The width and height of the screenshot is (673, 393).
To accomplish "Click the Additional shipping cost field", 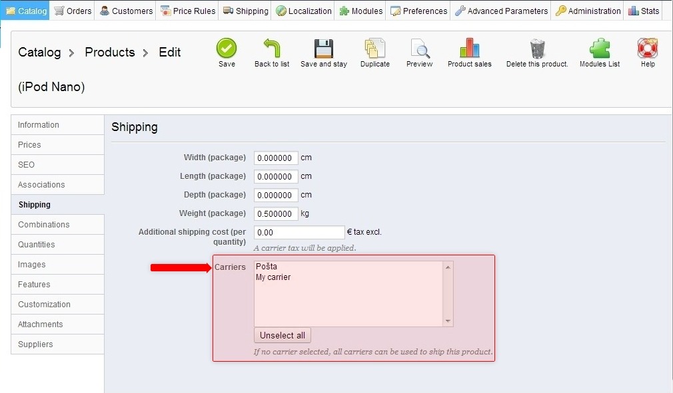I will click(299, 232).
